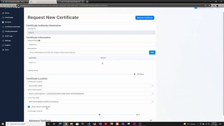Click the Settings gear icon in sidebar
The image size is (224, 126).
[x=3, y=41]
